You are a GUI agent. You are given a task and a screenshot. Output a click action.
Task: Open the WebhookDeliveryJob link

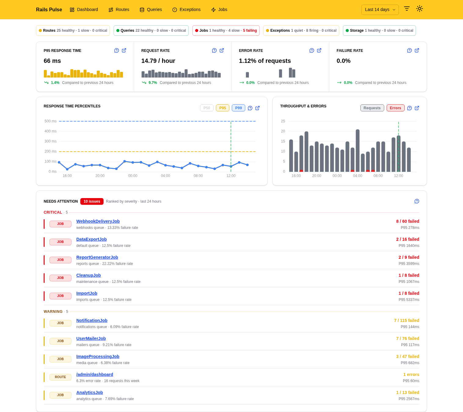[x=98, y=221]
